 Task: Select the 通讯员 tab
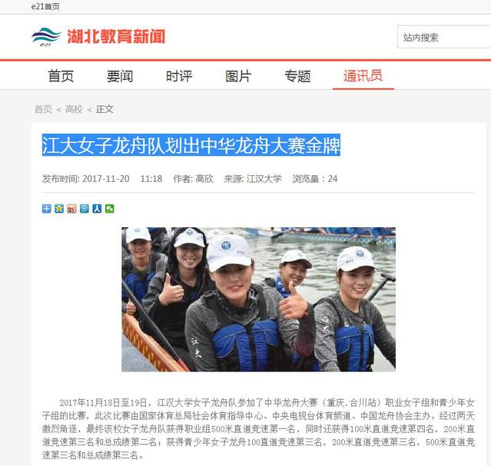click(x=363, y=76)
